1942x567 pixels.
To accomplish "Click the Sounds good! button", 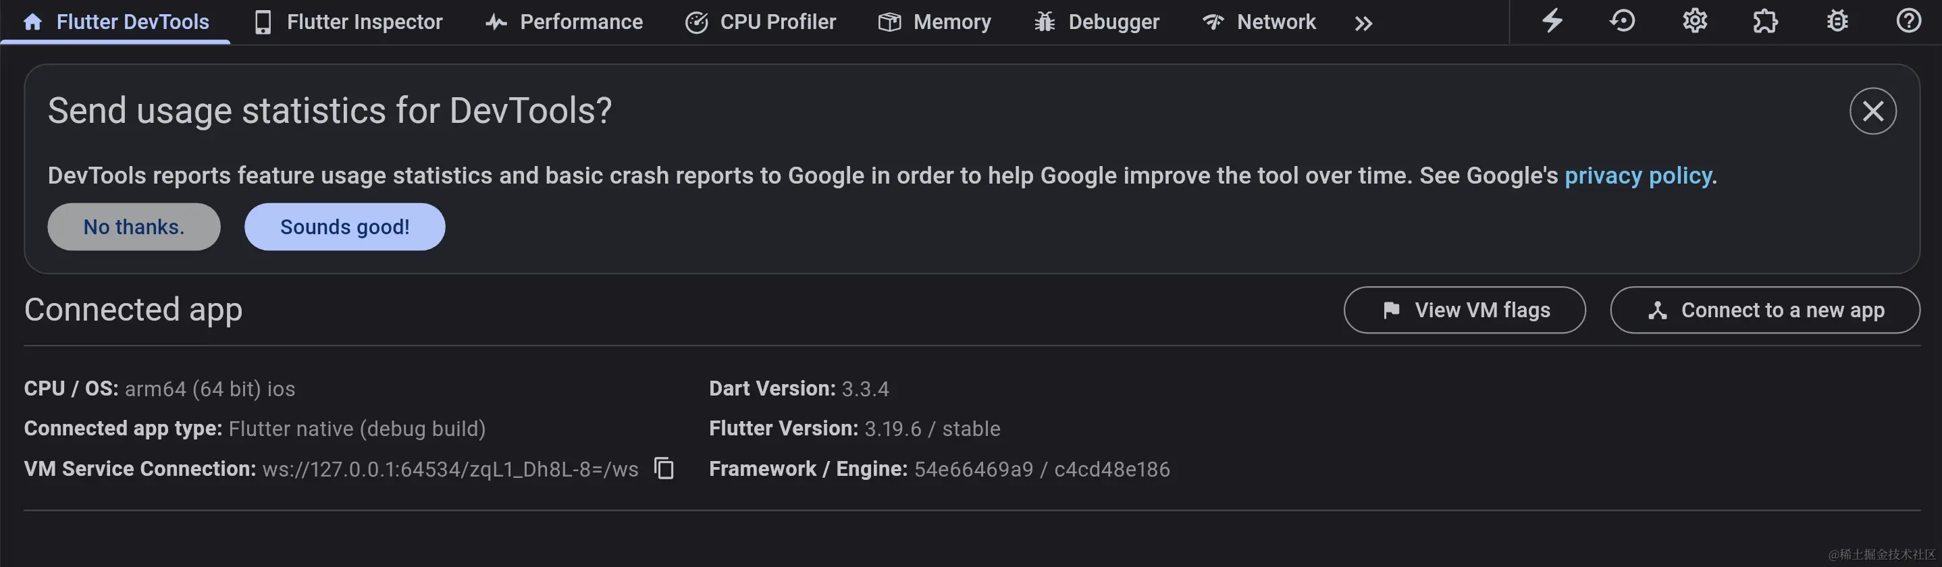I will pos(344,227).
